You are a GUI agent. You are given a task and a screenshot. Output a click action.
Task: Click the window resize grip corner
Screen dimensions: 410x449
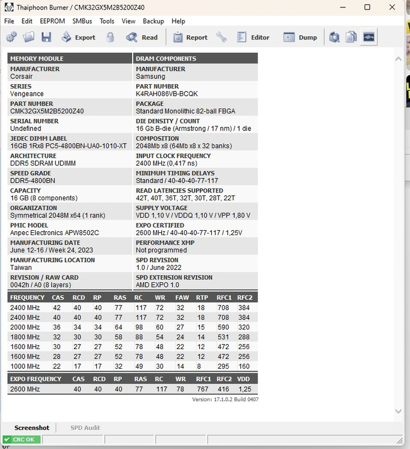click(399, 441)
